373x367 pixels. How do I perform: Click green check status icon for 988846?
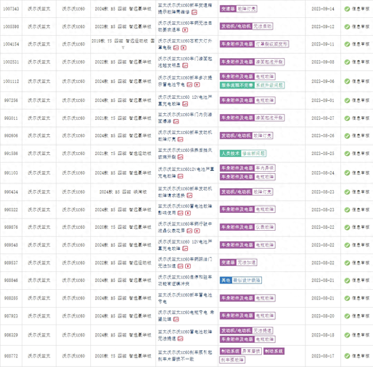click(347, 281)
